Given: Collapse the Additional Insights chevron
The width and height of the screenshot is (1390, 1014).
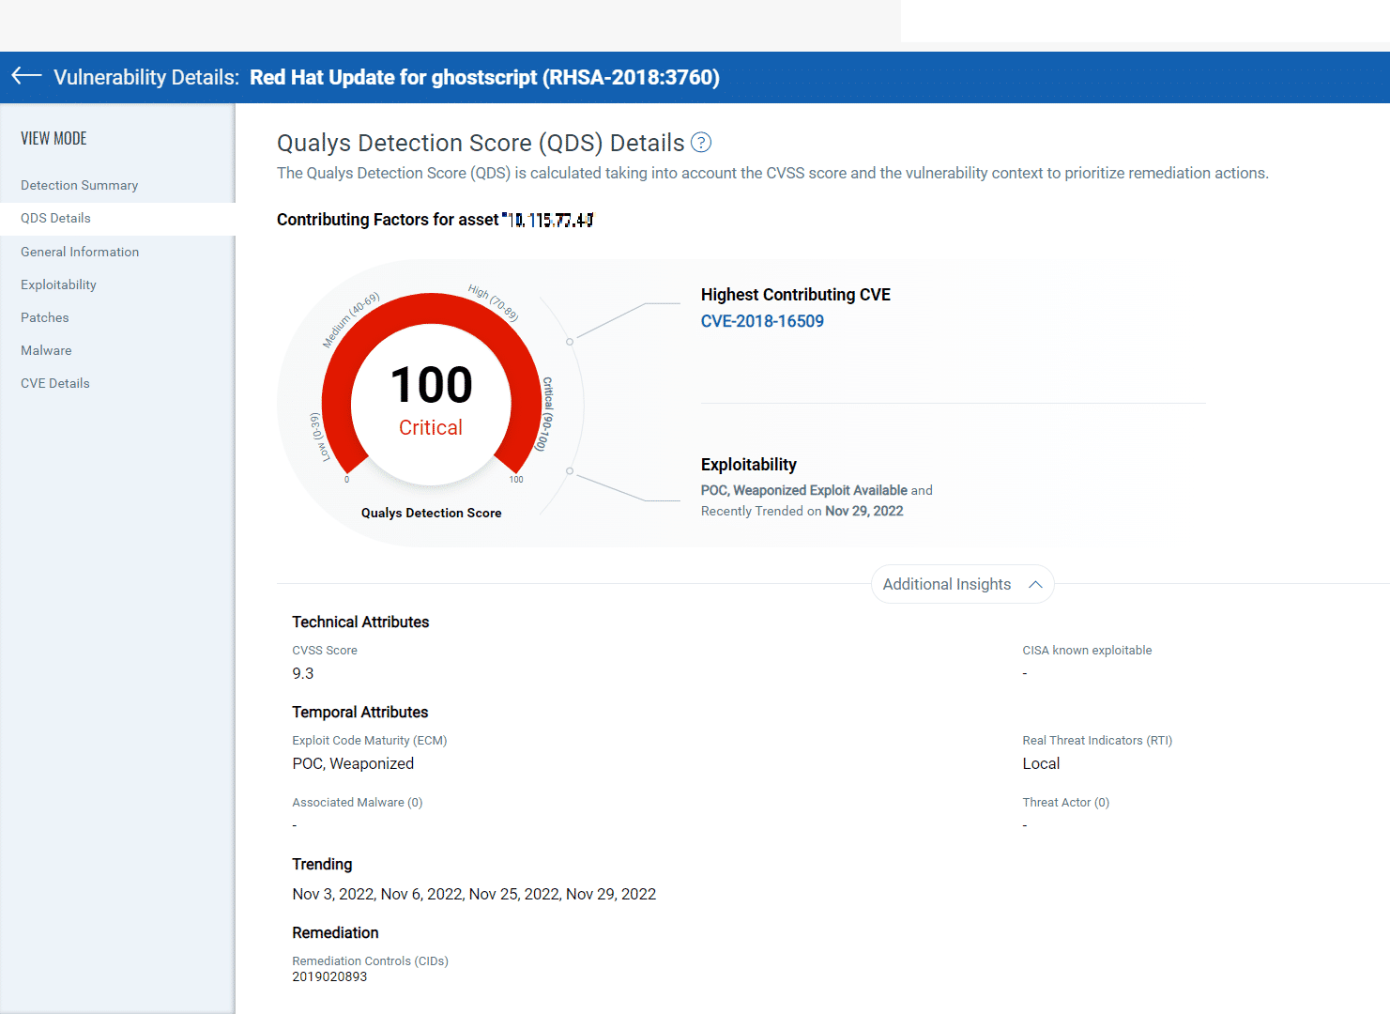Looking at the screenshot, I should [1035, 584].
